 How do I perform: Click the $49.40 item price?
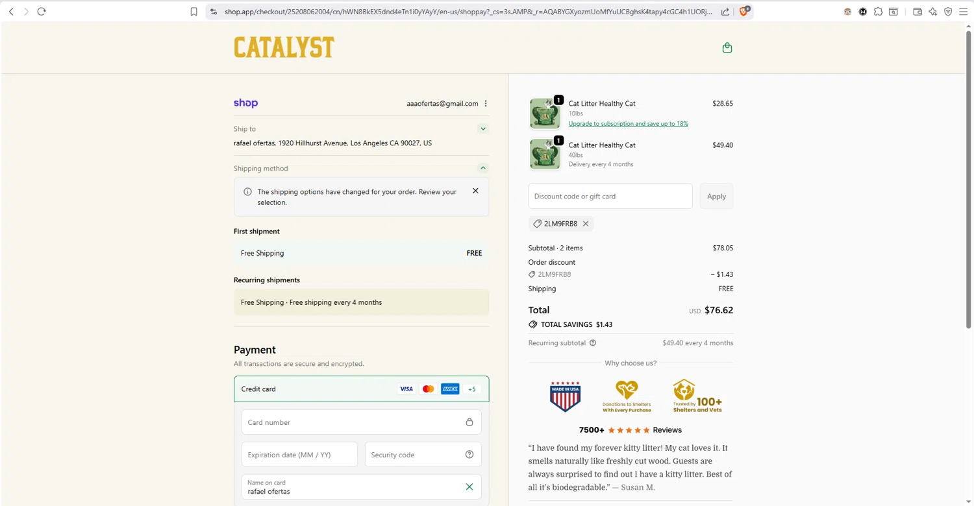point(723,145)
